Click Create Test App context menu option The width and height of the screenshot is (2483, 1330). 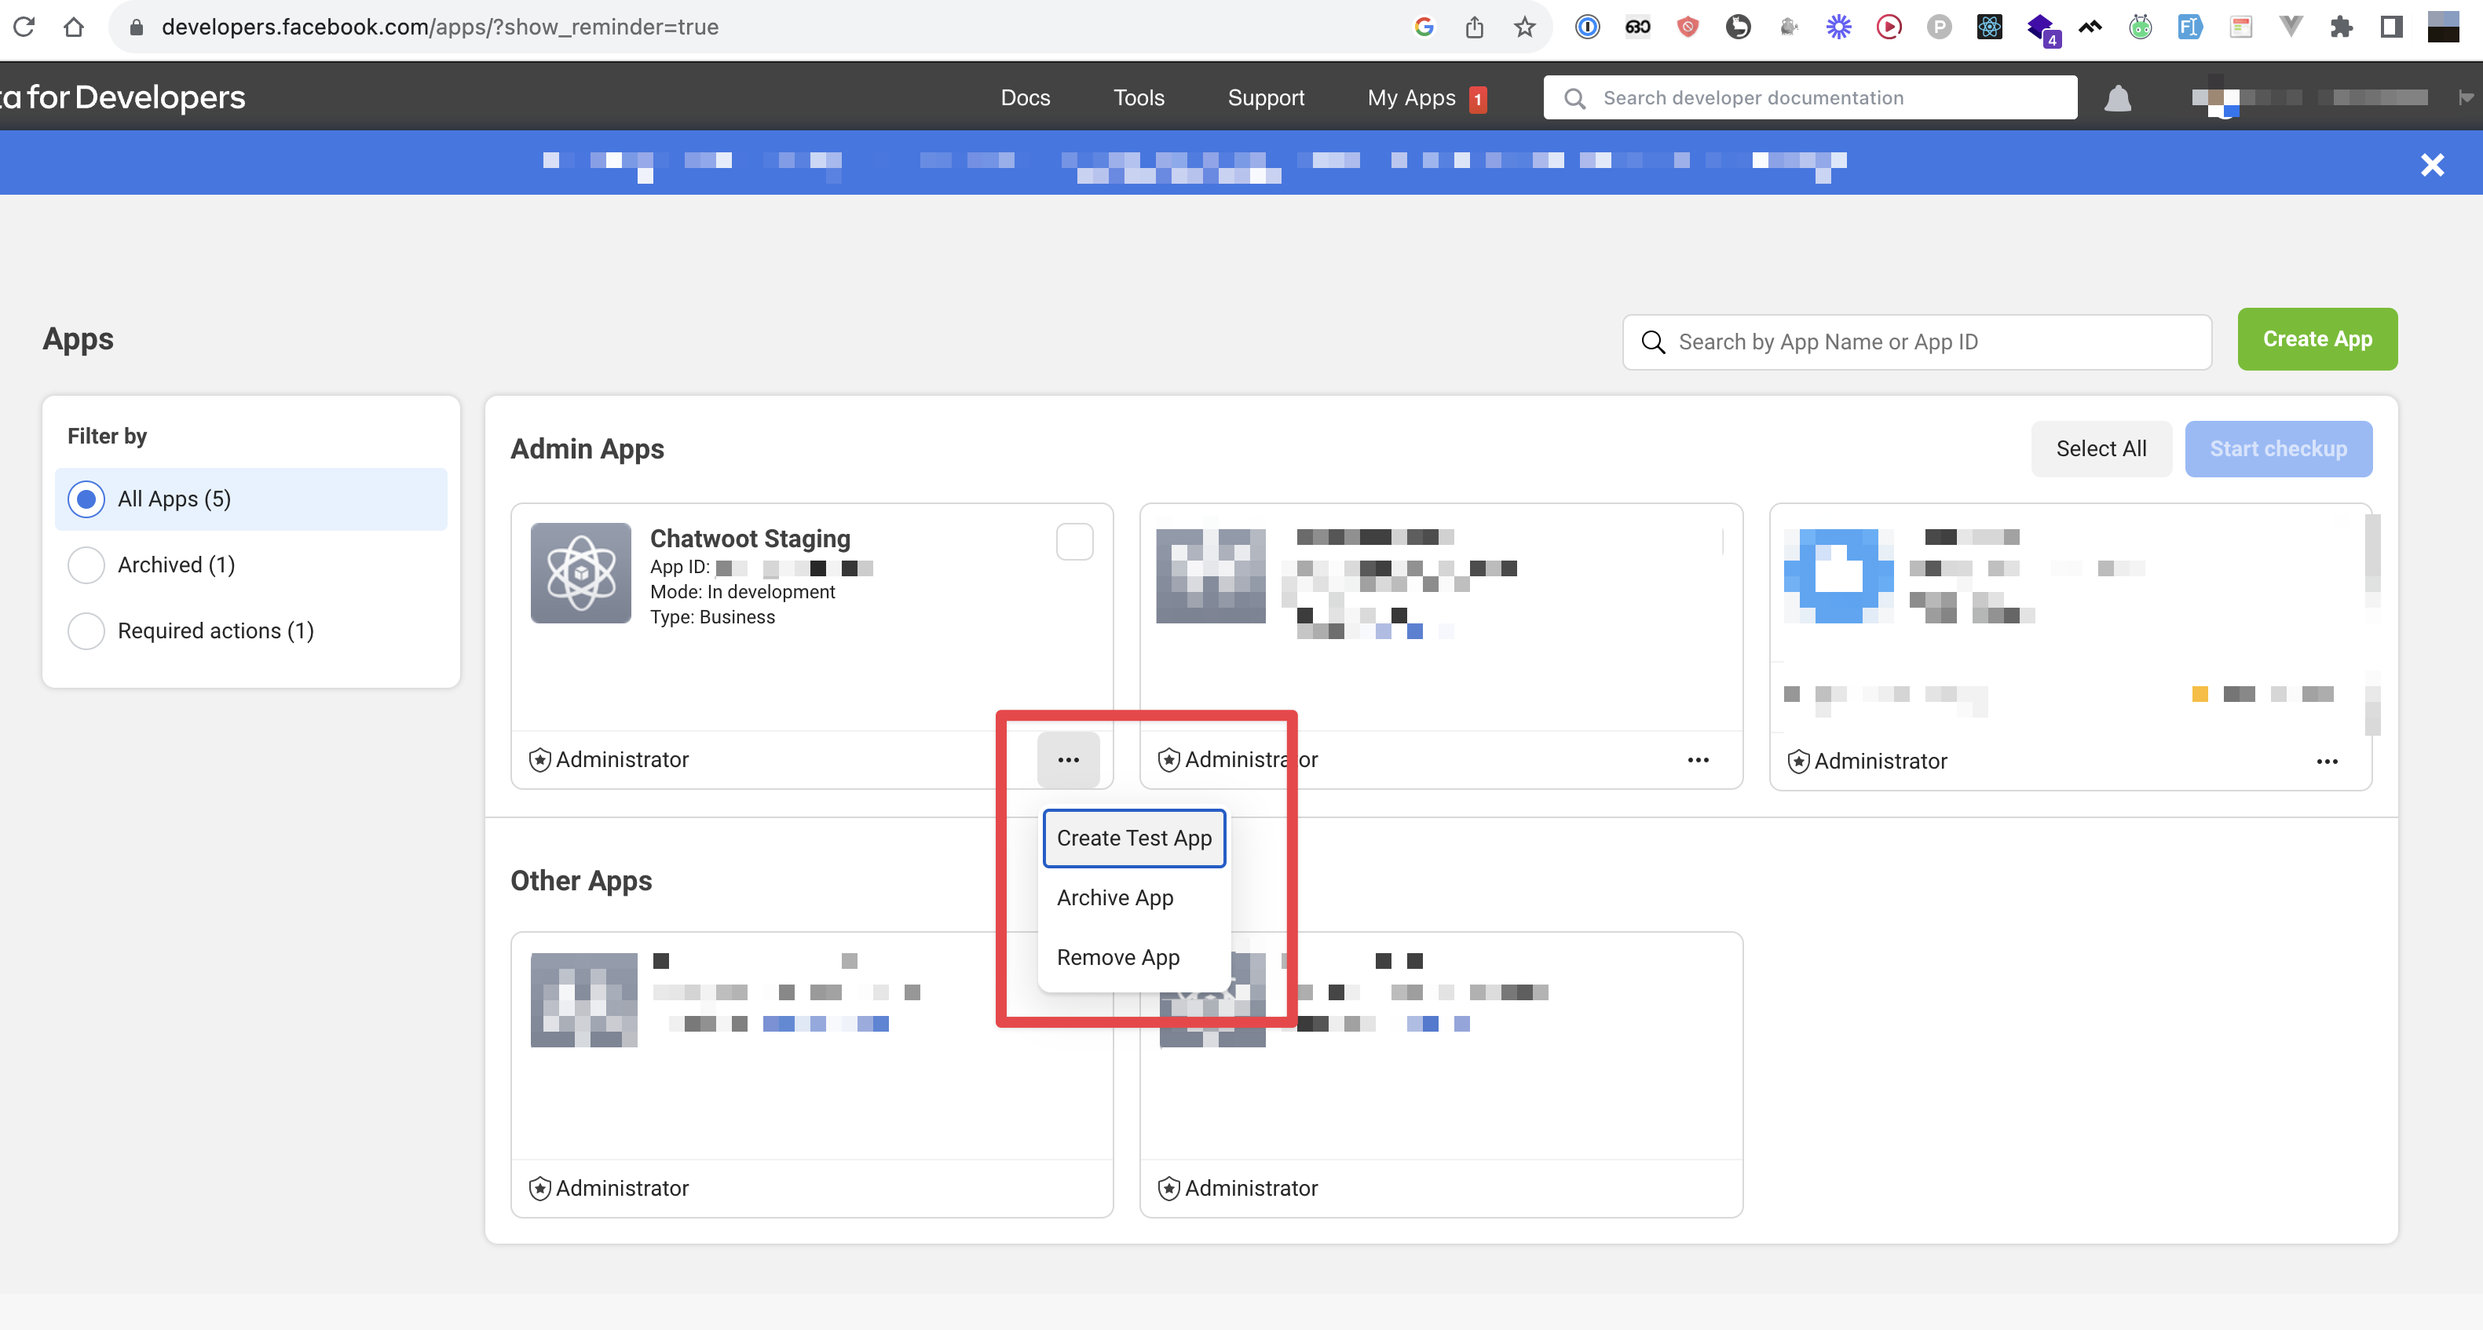1135,838
